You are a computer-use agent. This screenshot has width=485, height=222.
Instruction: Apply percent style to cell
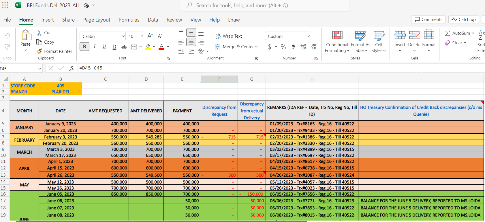tap(283, 47)
